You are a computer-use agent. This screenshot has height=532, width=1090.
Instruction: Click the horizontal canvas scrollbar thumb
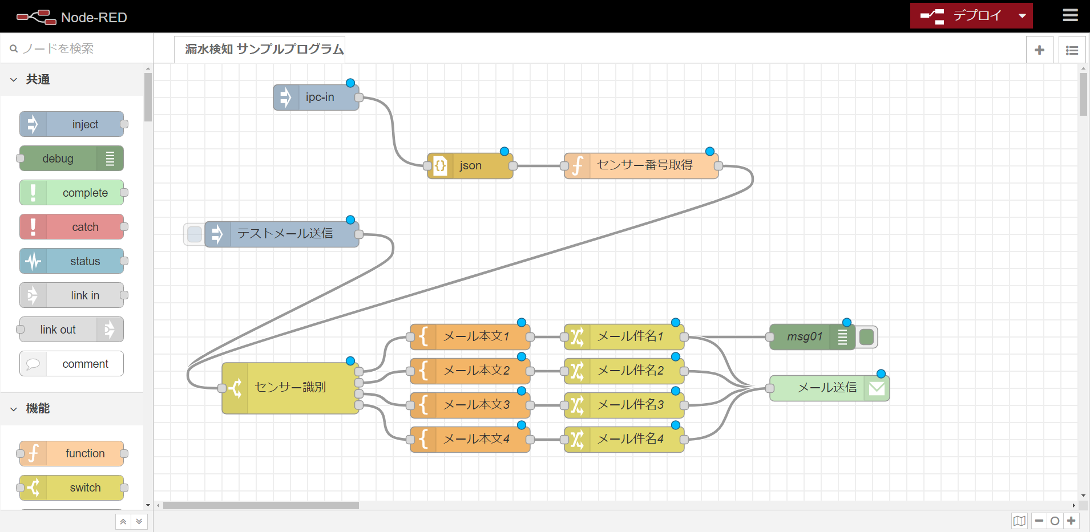pos(261,505)
